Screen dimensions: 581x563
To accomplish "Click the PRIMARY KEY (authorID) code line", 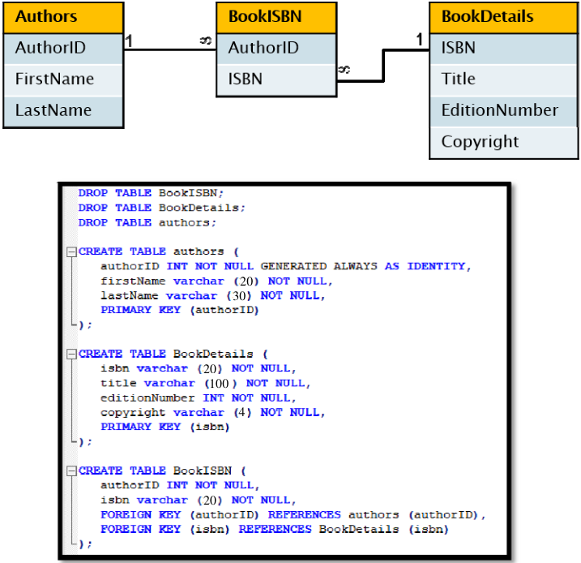I will pyautogui.click(x=179, y=310).
